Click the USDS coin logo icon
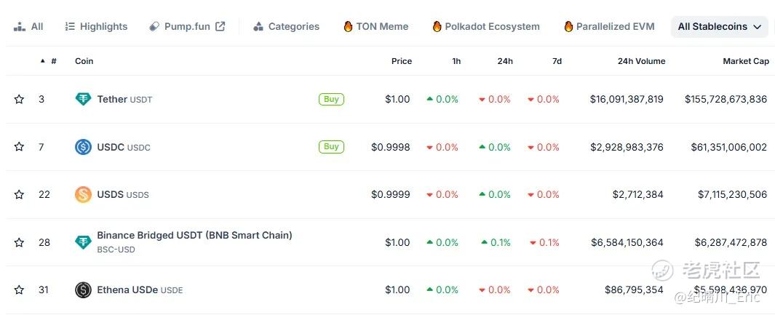Image resolution: width=775 pixels, height=315 pixels. tap(84, 194)
